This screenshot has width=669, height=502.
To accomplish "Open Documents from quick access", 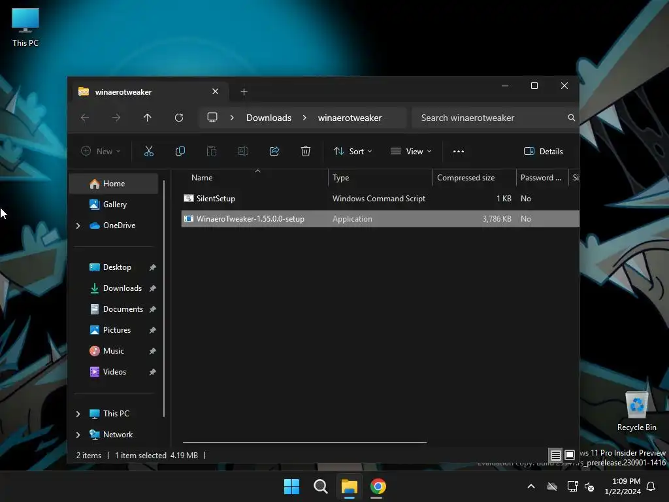I will point(123,309).
